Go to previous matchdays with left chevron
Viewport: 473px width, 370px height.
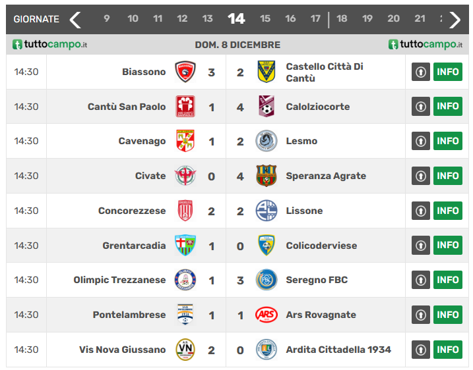(x=76, y=19)
